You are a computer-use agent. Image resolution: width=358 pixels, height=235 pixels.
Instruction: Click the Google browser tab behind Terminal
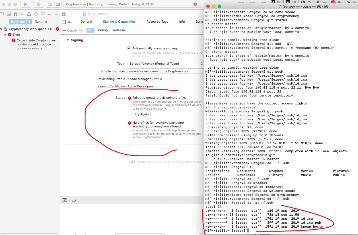348,2
